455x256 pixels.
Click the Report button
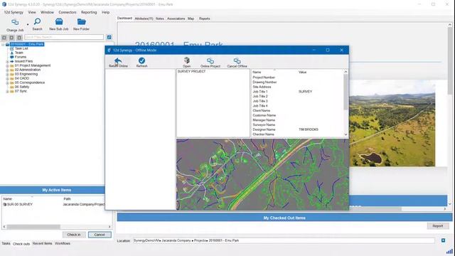(x=438, y=226)
